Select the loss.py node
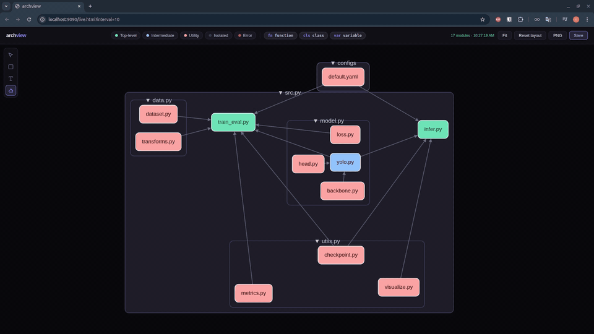594x334 pixels. 345,134
